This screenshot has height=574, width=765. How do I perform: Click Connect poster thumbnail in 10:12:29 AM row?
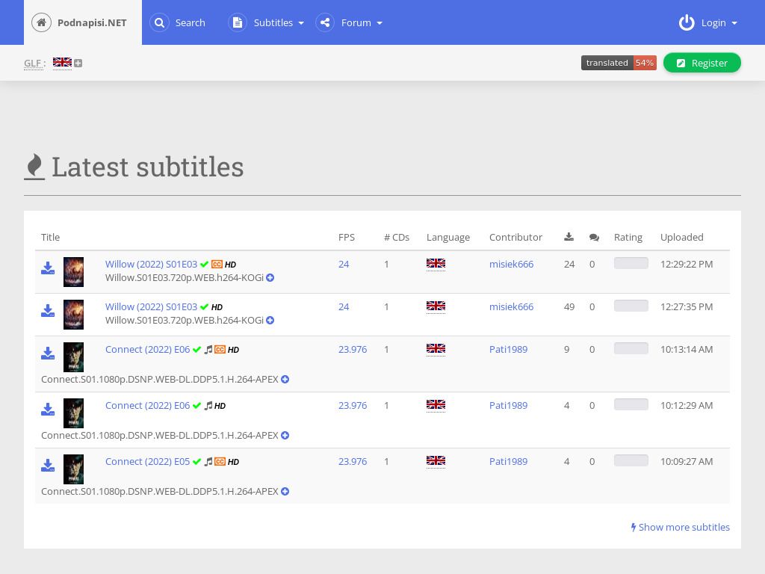coord(74,413)
